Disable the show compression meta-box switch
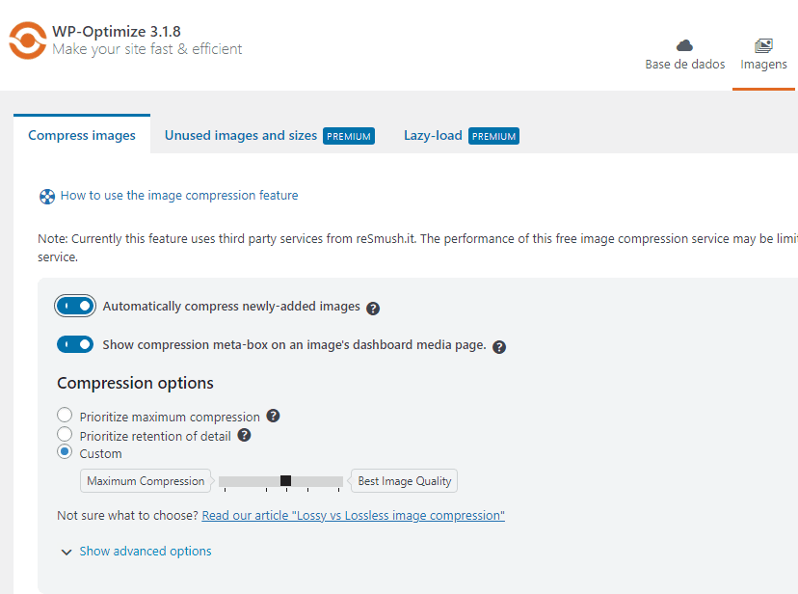Image resolution: width=798 pixels, height=594 pixels. point(75,344)
